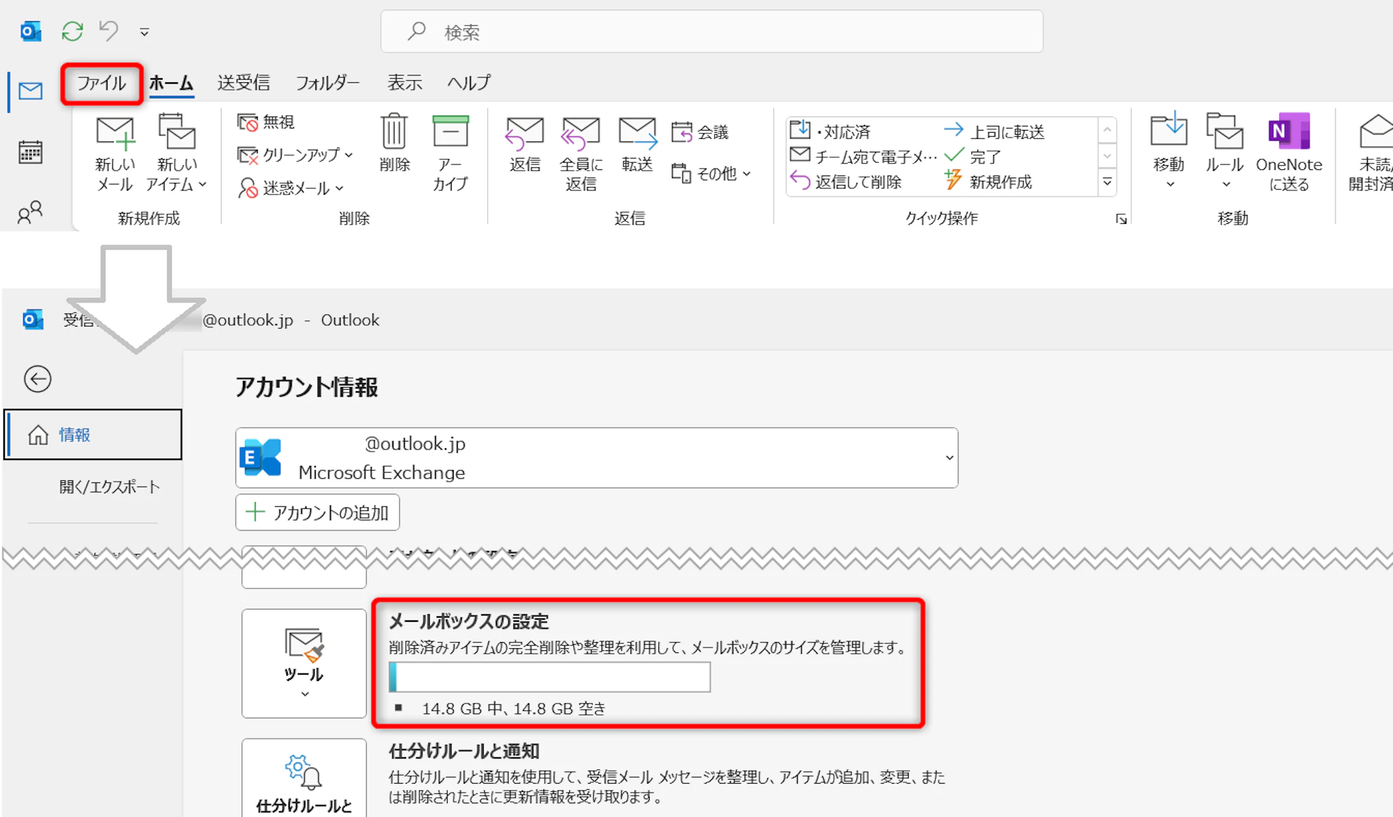Click the Reply (返信) icon
Viewport: 1393px width, 817px height.
coord(524,133)
